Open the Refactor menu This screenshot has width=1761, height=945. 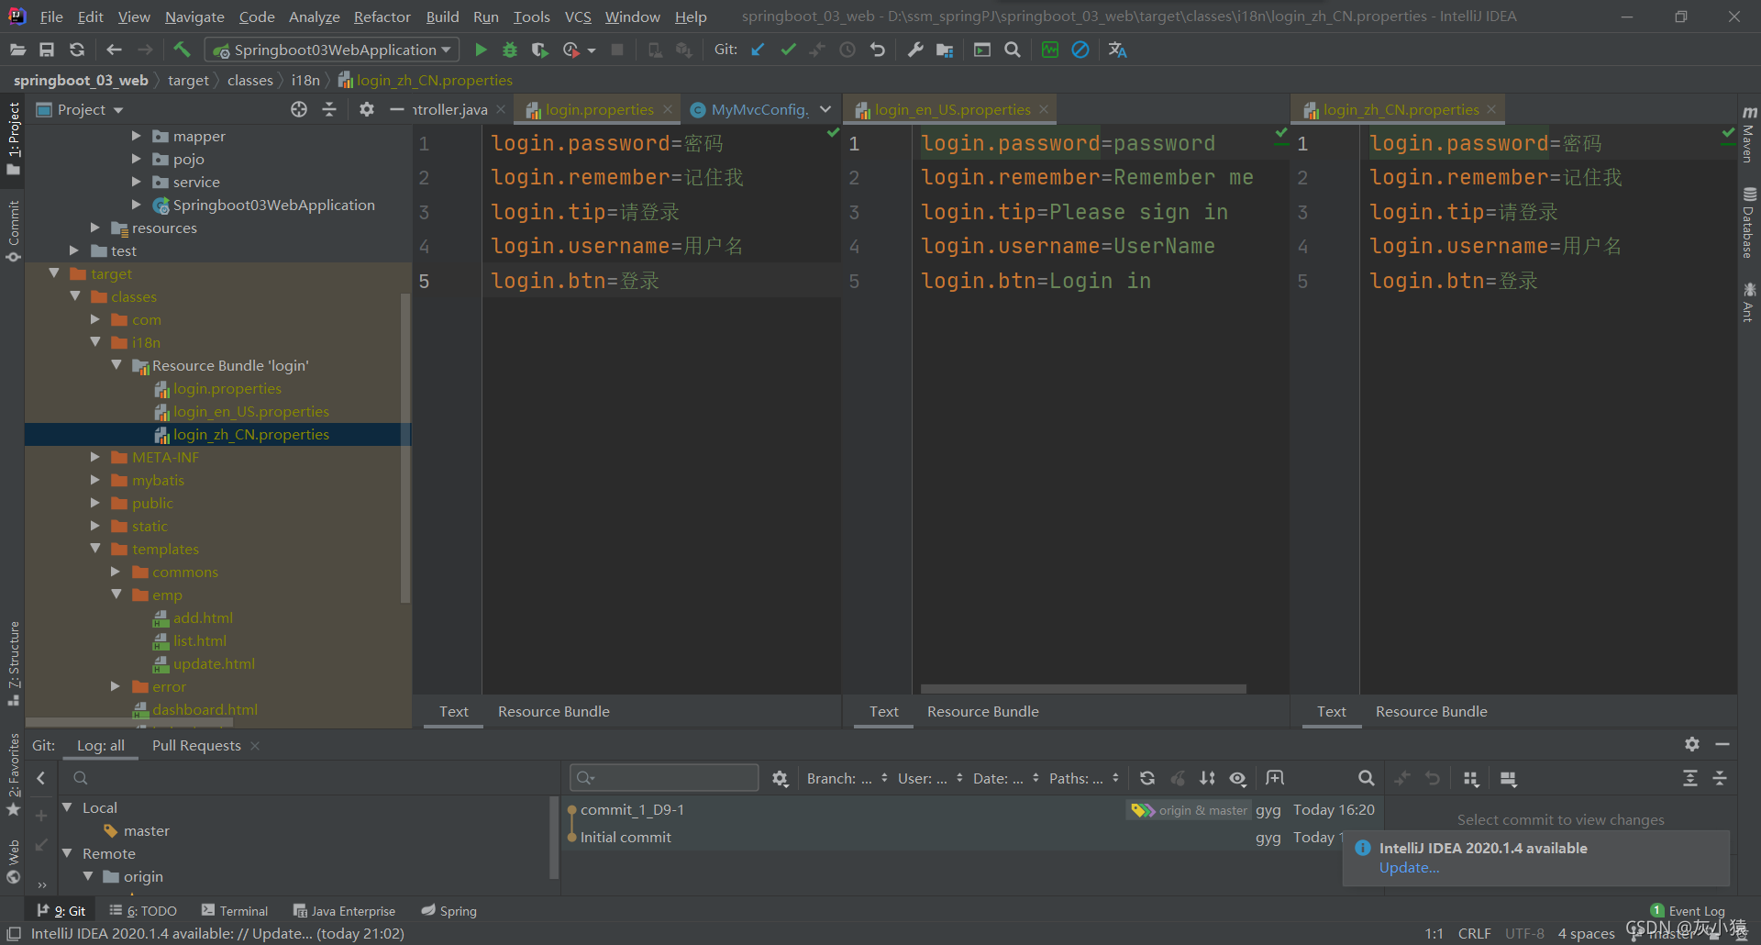[382, 17]
